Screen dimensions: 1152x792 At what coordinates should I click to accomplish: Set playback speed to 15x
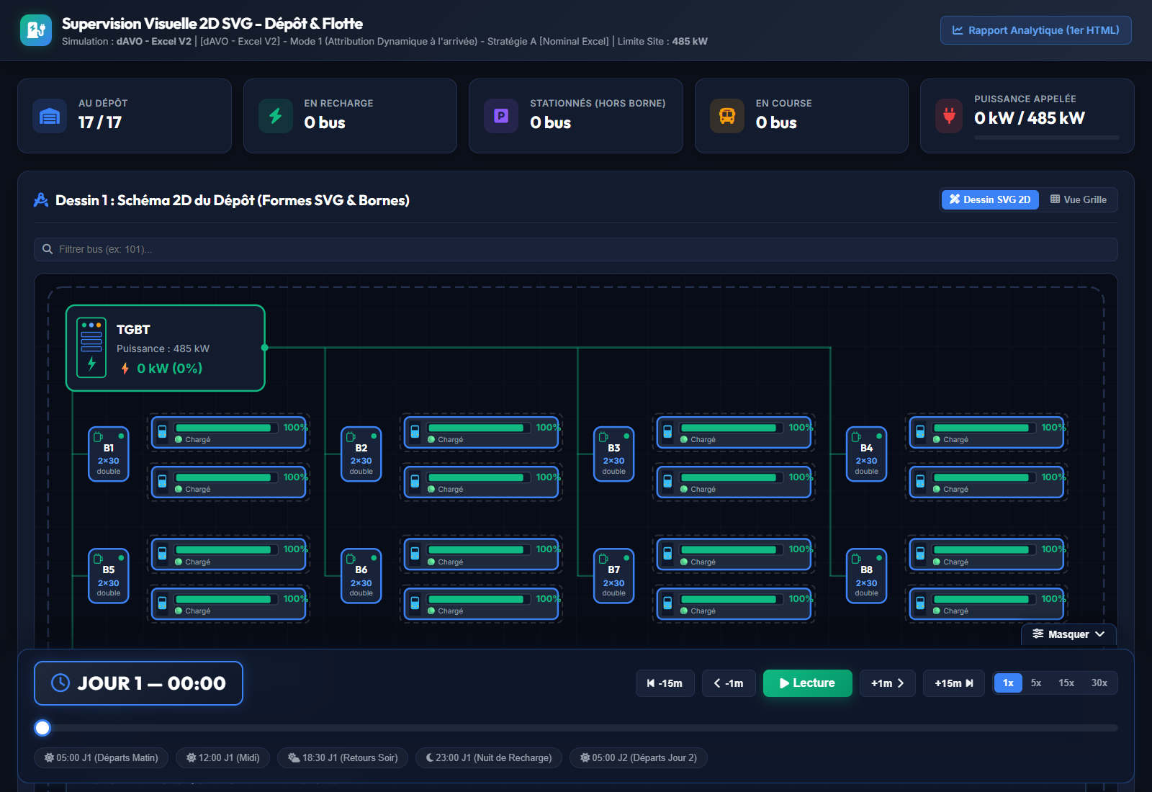point(1066,683)
